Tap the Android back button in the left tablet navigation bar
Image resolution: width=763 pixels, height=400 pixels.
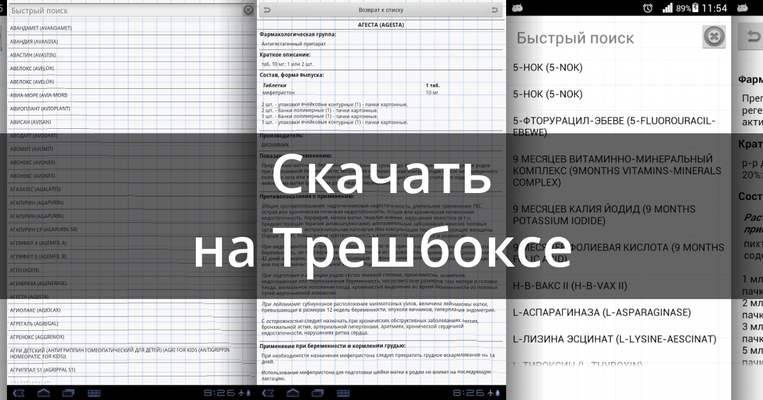tap(19, 393)
